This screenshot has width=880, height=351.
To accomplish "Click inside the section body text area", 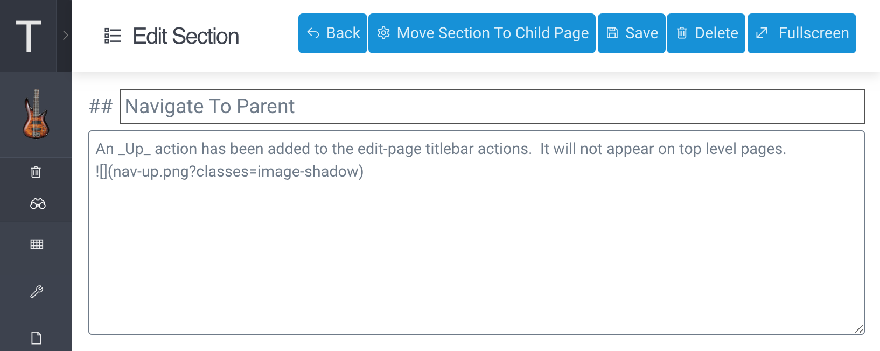I will (x=477, y=233).
